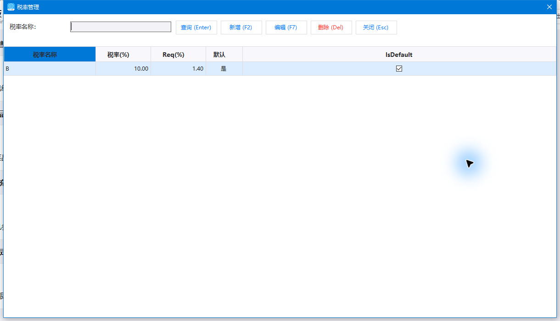560x321 pixels.
Task: Click the IsDefault column header
Action: coord(399,55)
